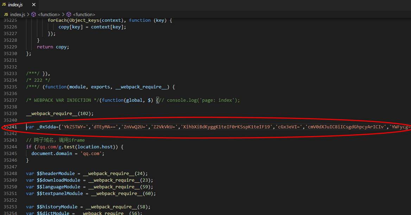
Task: Open the index.js breadcrumb file picker
Action: point(18,14)
